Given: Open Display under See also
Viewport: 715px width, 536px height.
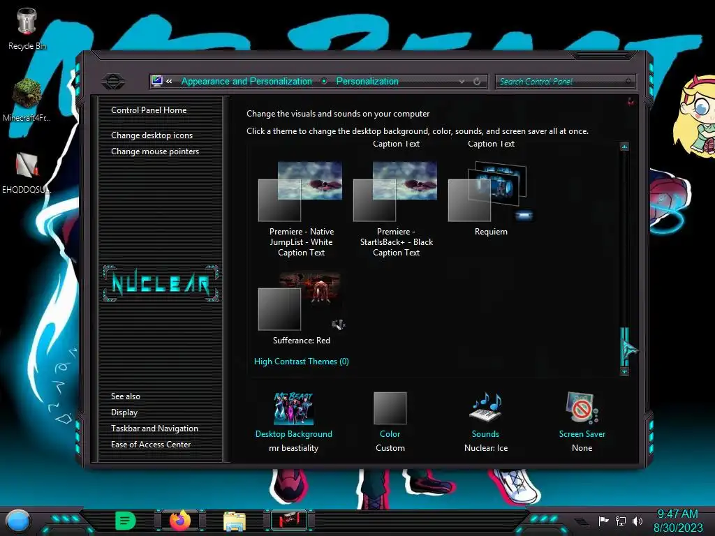Looking at the screenshot, I should click(124, 412).
